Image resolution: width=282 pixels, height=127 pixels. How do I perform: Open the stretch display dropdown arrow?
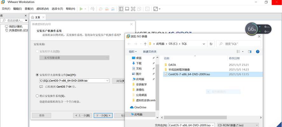click(x=160, y=9)
